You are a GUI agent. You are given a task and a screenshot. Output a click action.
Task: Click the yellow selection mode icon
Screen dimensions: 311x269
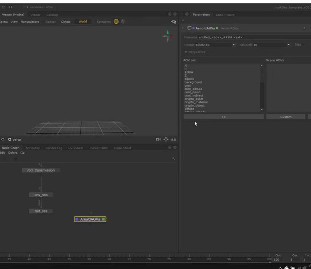click(116, 22)
